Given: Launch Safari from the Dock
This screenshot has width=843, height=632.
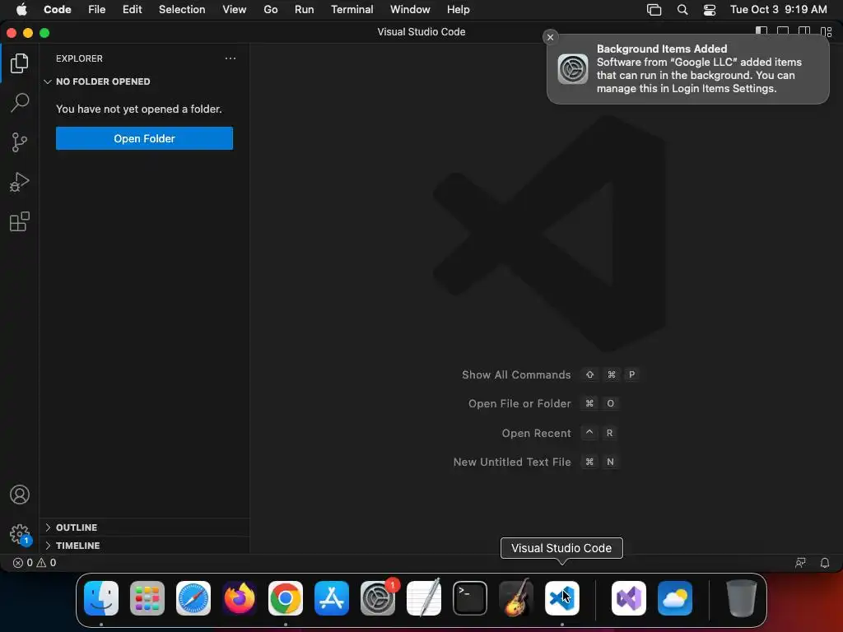Looking at the screenshot, I should click(193, 598).
